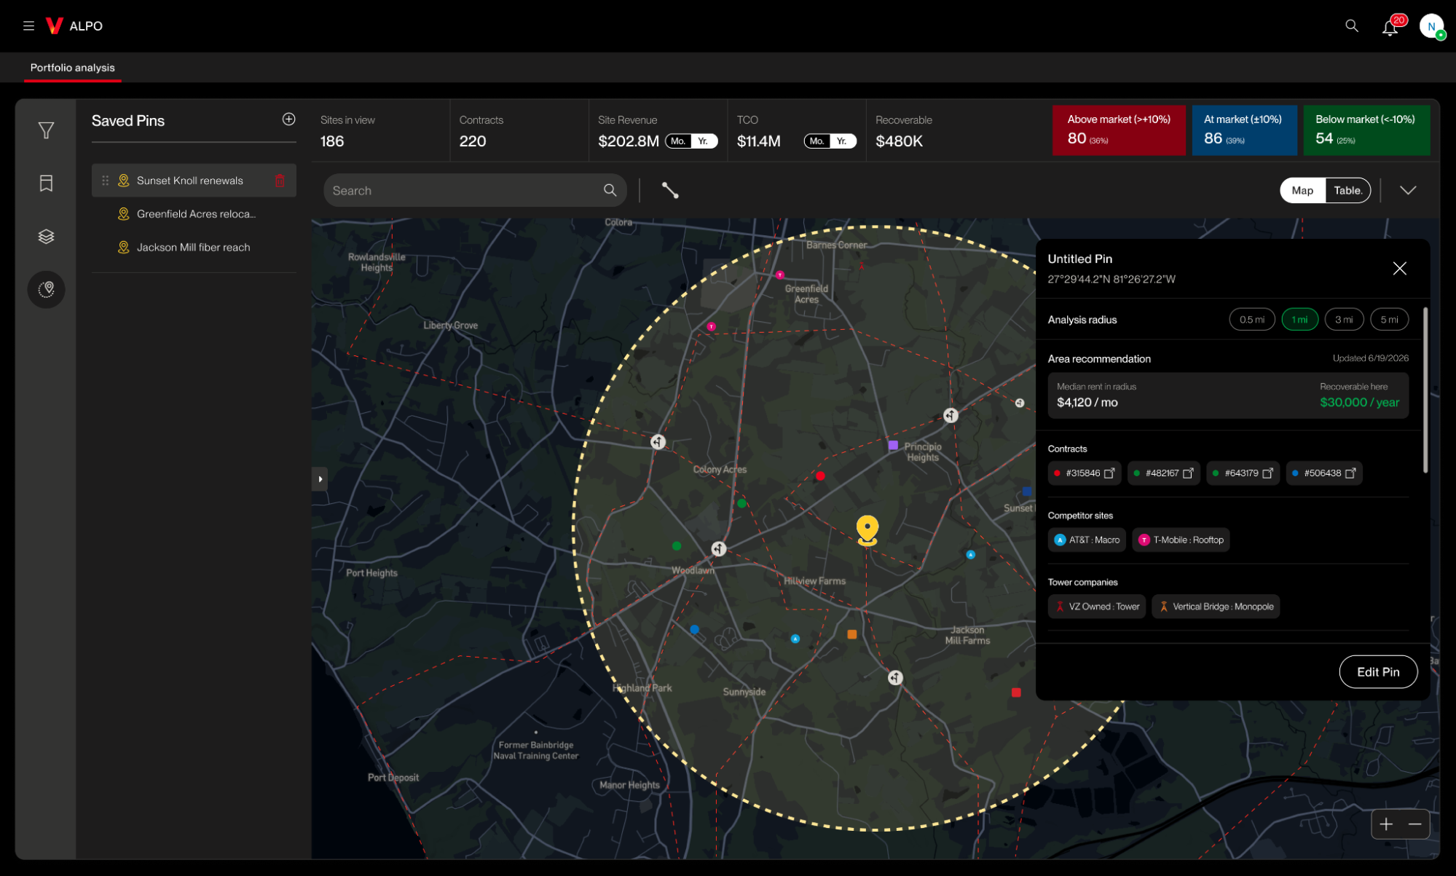
Task: Expand the collapsed map side panel arrow
Action: [320, 479]
